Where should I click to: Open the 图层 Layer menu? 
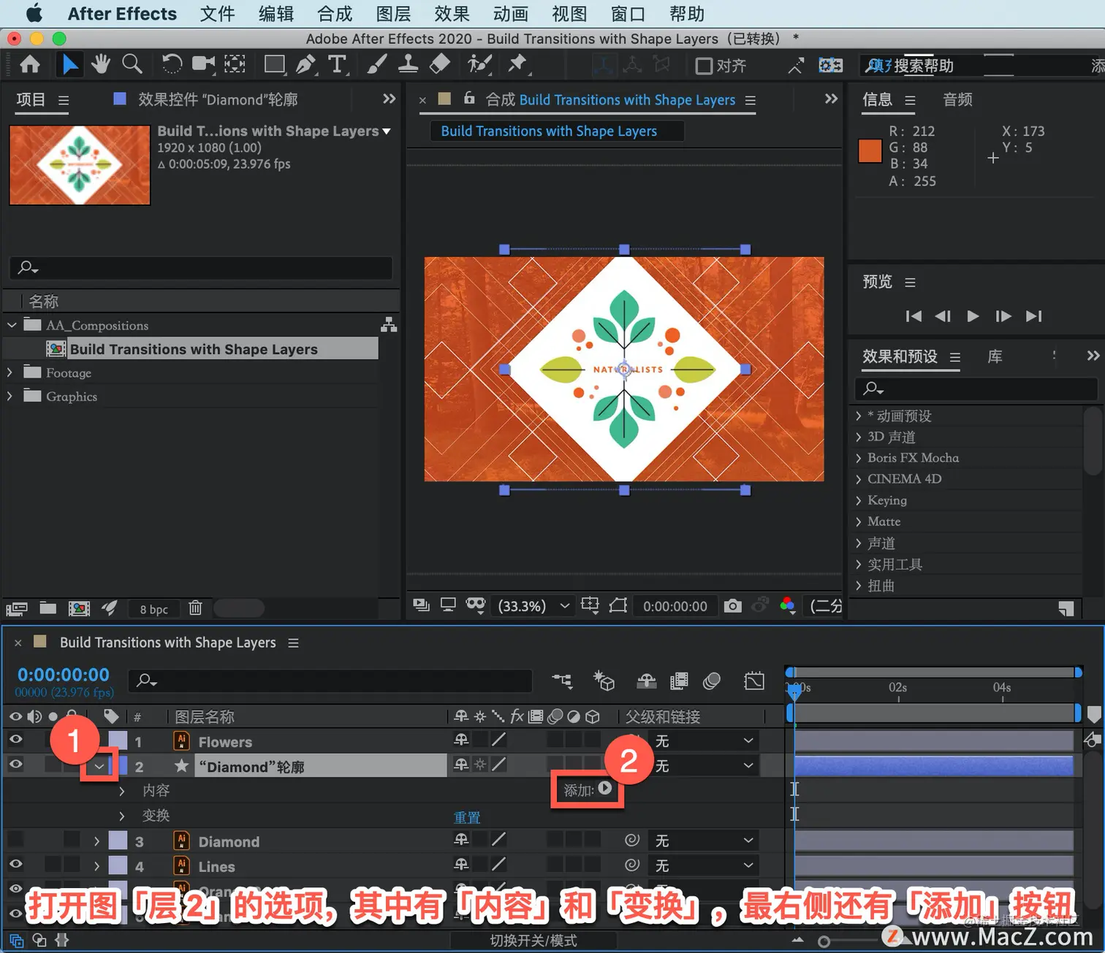393,14
